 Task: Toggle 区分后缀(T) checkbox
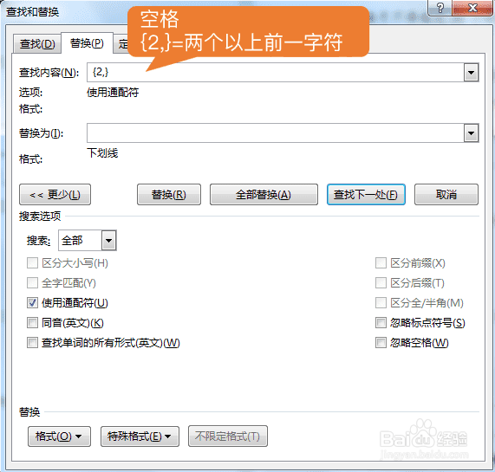pyautogui.click(x=381, y=283)
